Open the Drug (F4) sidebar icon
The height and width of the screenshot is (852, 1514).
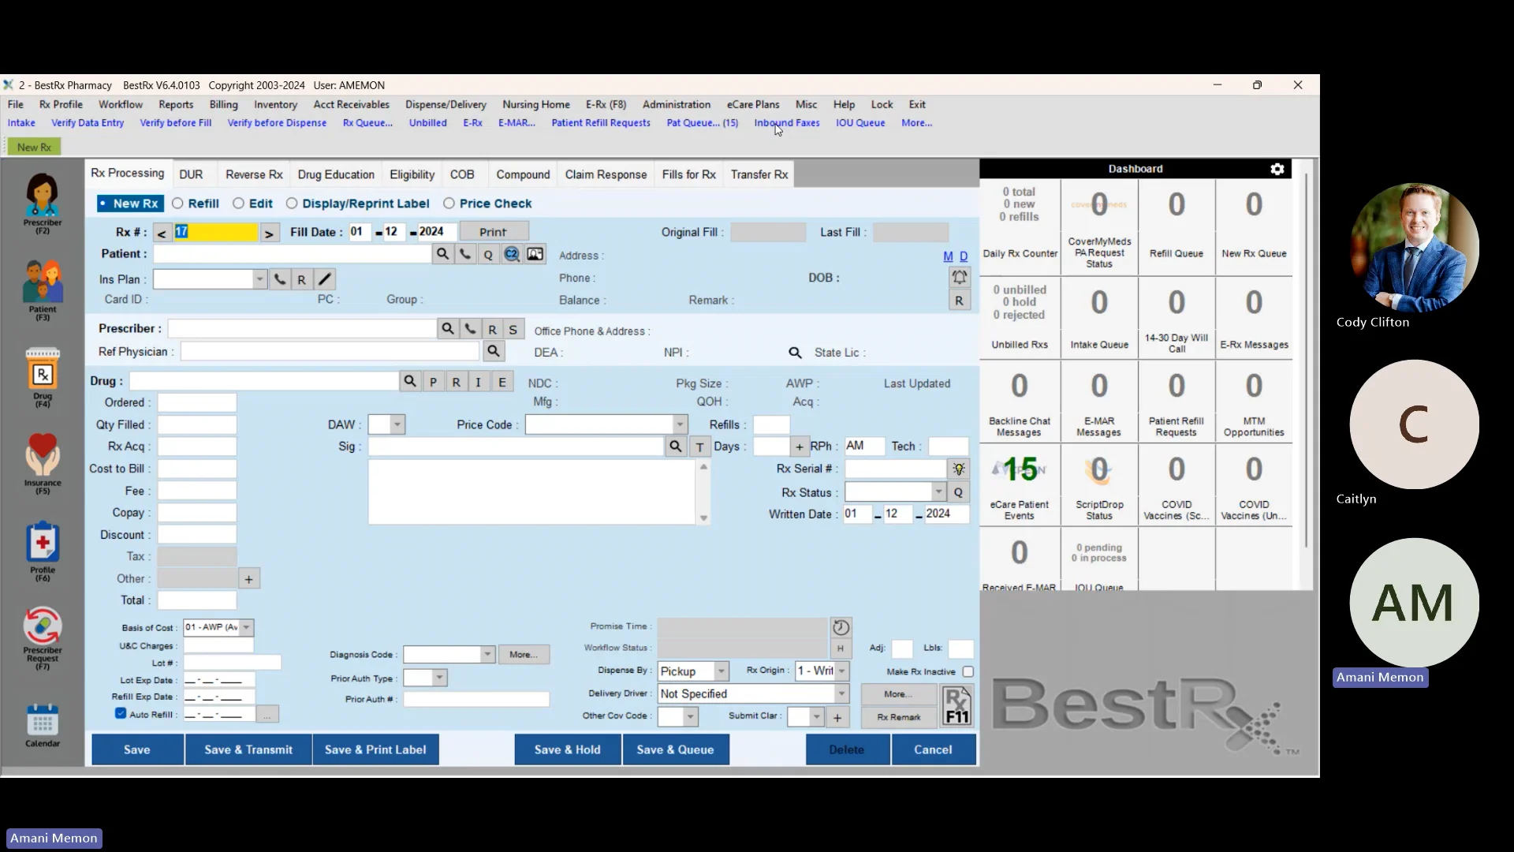[43, 377]
